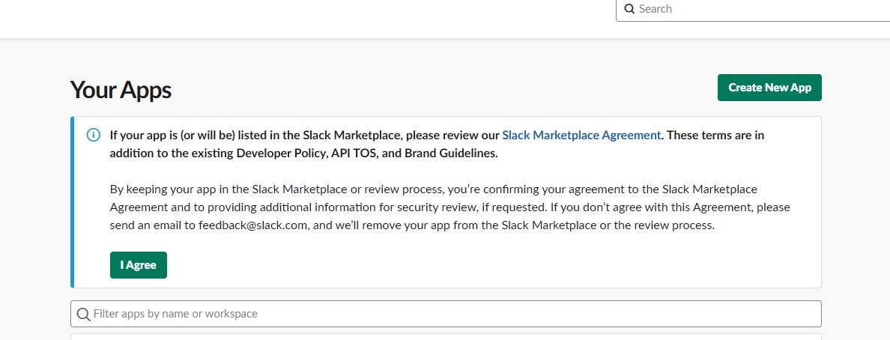Click the blue accent bar on the notice banner
The height and width of the screenshot is (340, 890).
click(x=72, y=202)
